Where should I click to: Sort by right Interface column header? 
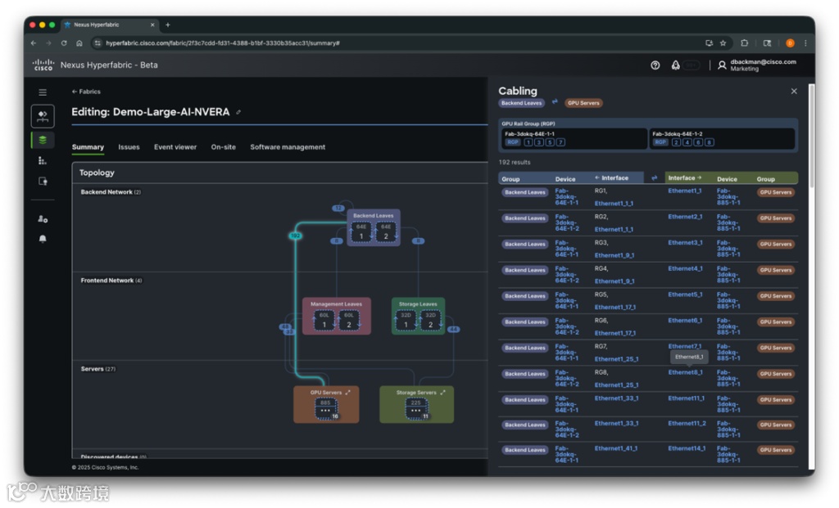coord(684,178)
